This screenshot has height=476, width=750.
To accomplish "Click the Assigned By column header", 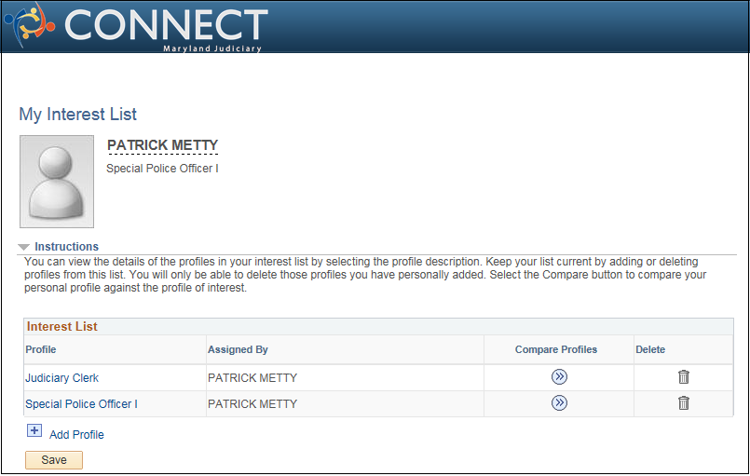I will pyautogui.click(x=238, y=349).
